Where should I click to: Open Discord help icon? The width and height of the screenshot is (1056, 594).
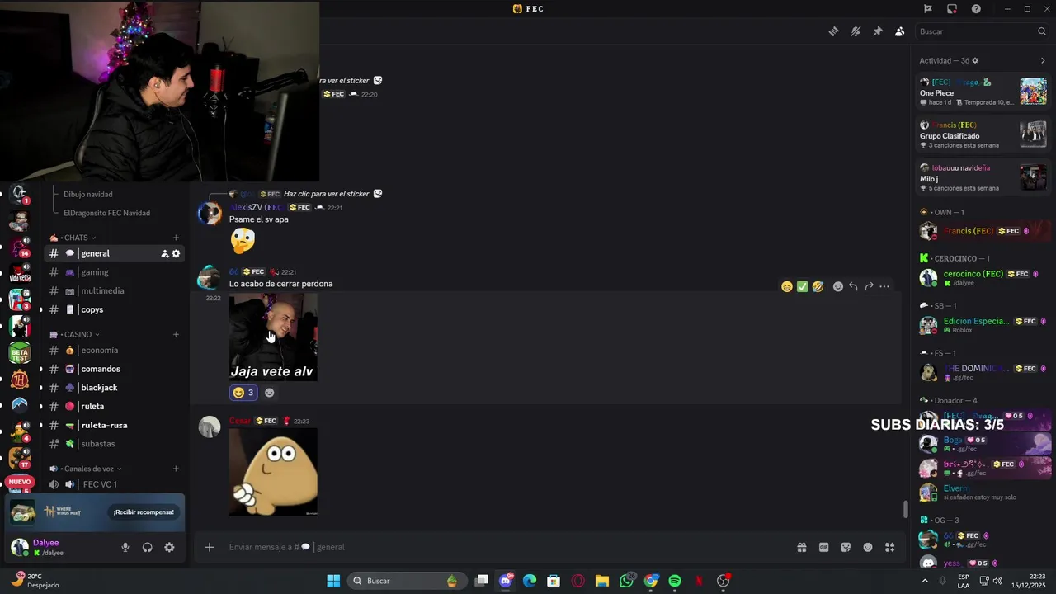pyautogui.click(x=976, y=9)
